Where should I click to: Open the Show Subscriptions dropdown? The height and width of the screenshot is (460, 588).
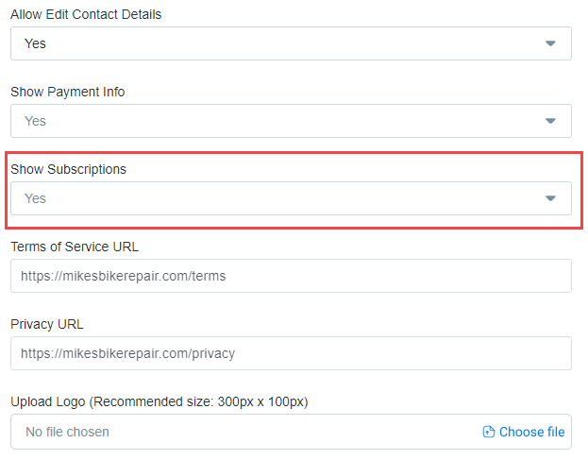pyautogui.click(x=291, y=198)
